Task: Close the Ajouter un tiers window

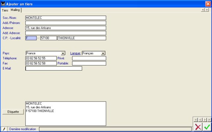Action: (x=208, y=4)
